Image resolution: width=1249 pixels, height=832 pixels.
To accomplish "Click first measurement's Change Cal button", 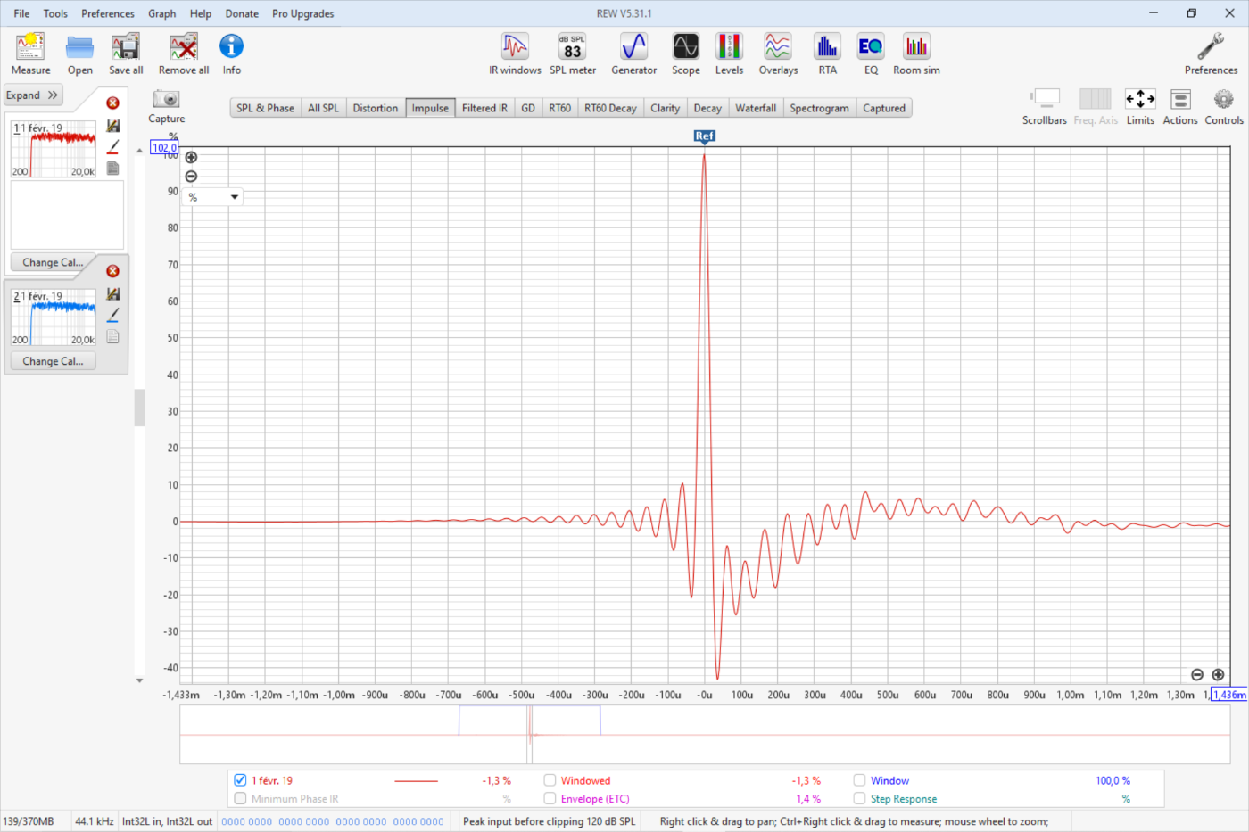I will tap(53, 262).
